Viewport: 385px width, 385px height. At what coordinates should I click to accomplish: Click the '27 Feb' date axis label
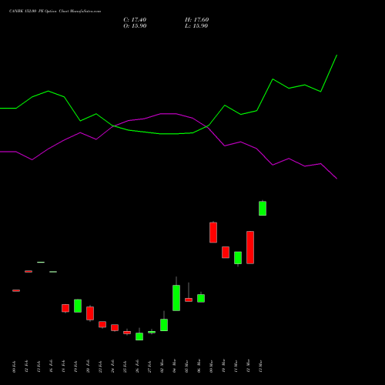point(149,367)
